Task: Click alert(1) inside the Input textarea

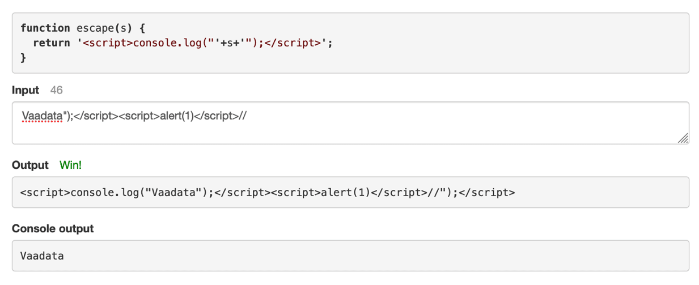Action: pos(176,116)
